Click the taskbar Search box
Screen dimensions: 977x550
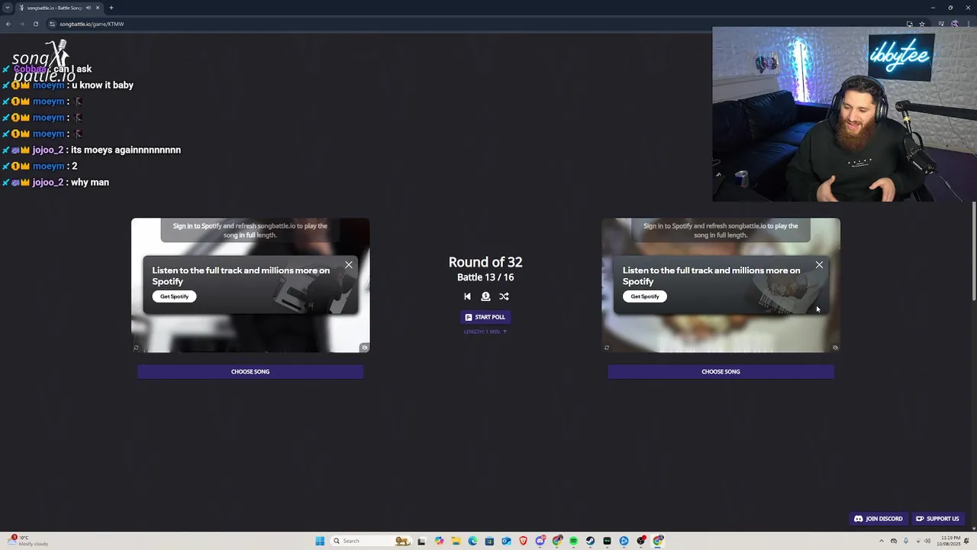pos(371,541)
